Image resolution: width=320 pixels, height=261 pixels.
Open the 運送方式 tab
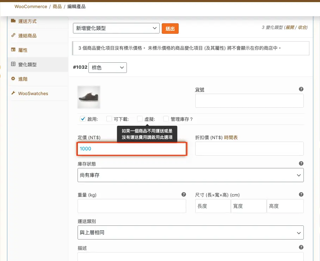38,21
